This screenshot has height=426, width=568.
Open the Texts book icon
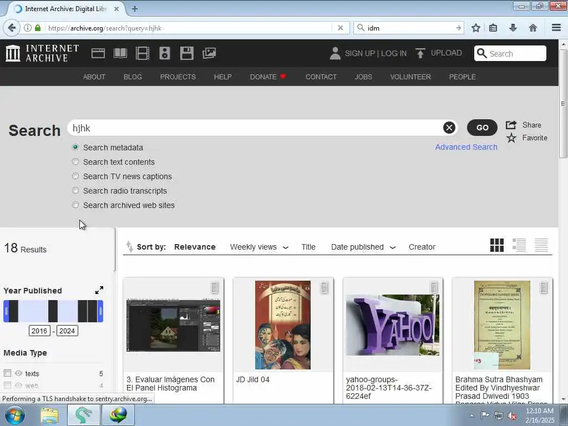click(x=120, y=53)
